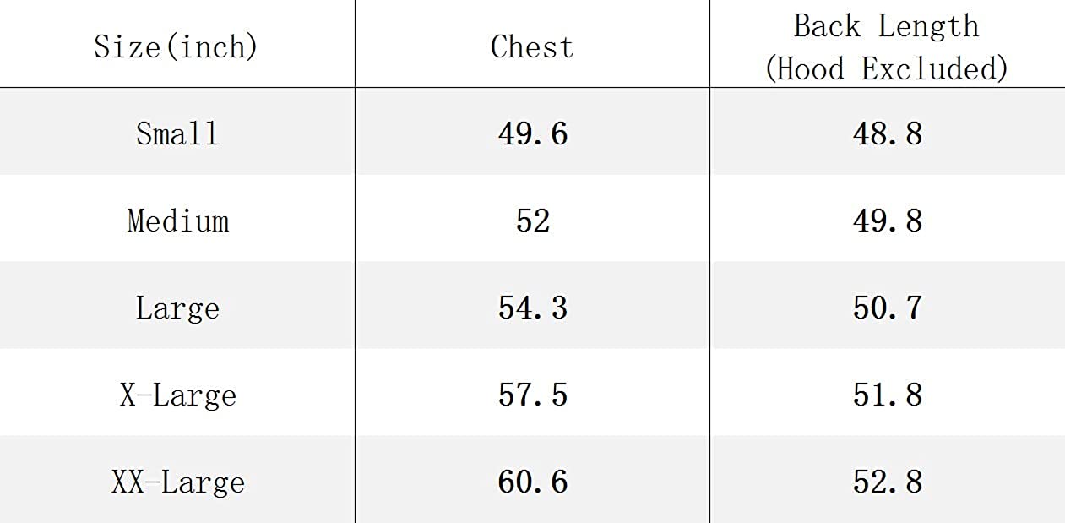Select back length value 50.7
Image resolution: width=1065 pixels, height=523 pixels.
(888, 308)
